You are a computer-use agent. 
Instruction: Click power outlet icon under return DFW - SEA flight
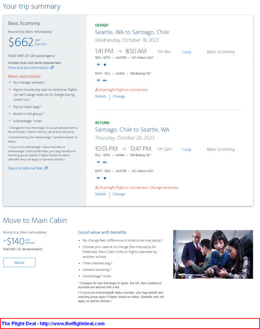point(105,178)
